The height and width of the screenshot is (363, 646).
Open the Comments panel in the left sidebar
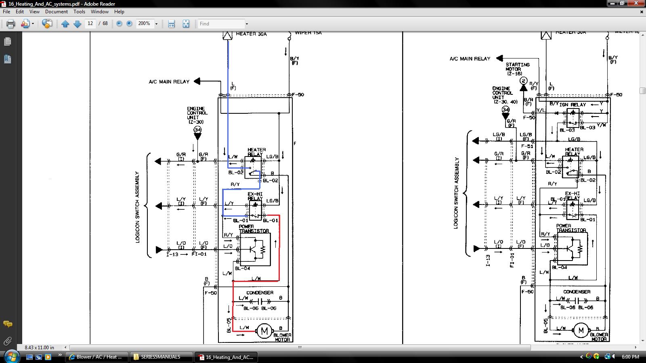[7, 324]
